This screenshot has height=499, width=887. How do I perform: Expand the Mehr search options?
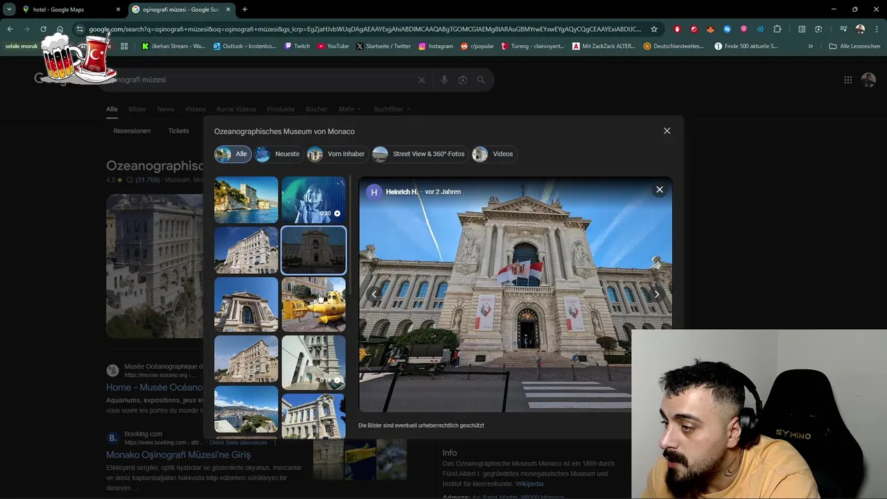click(x=349, y=109)
